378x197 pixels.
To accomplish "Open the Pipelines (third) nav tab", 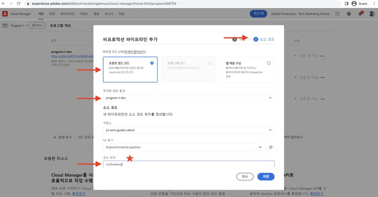I will pos(67,14).
